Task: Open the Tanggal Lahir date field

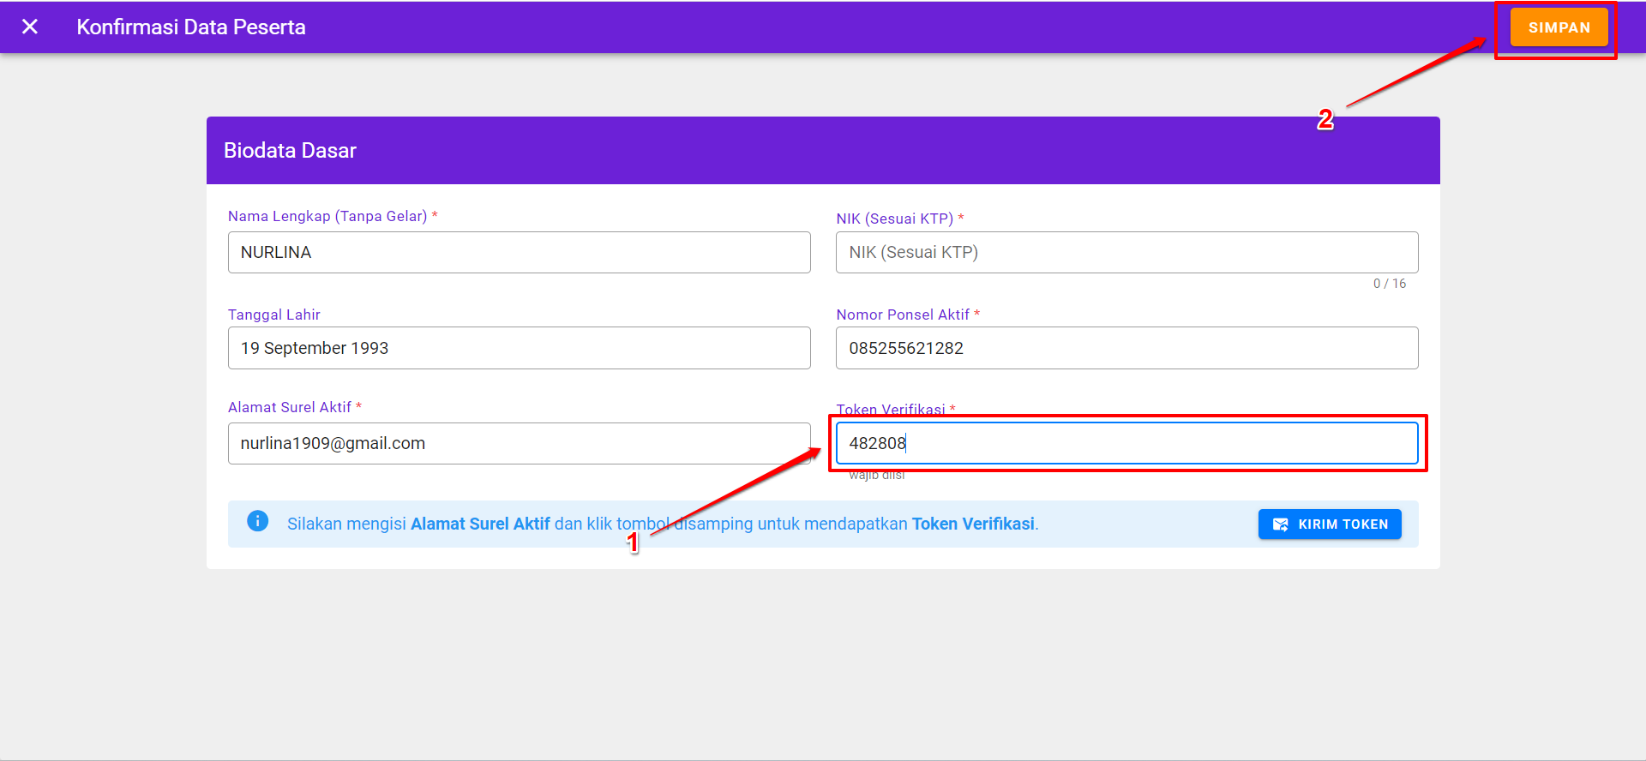Action: [x=519, y=348]
